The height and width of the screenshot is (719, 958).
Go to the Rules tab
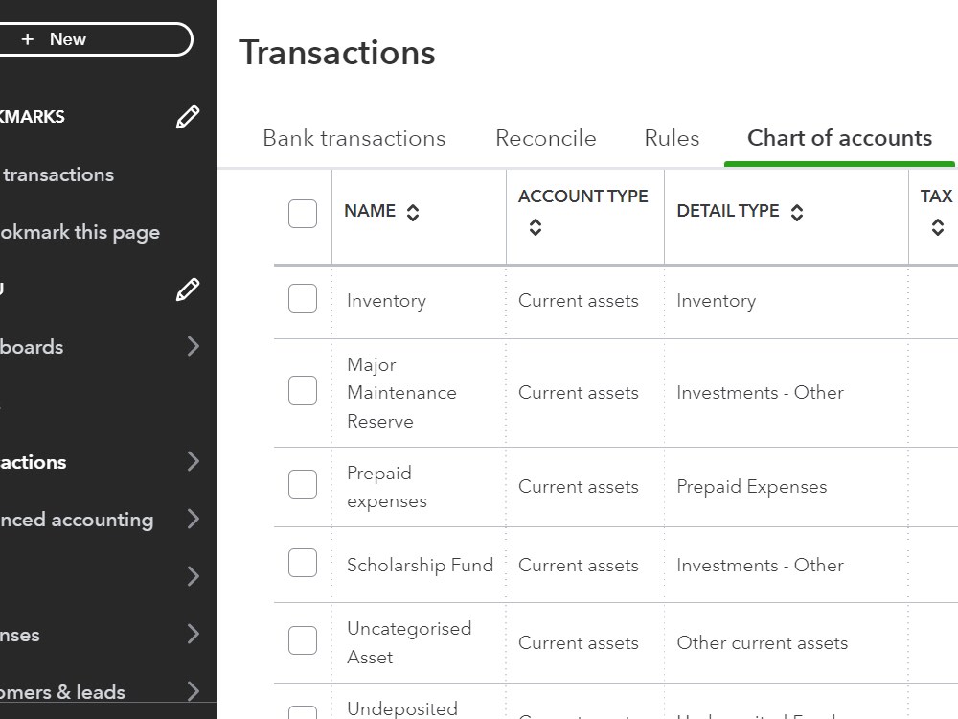(672, 138)
